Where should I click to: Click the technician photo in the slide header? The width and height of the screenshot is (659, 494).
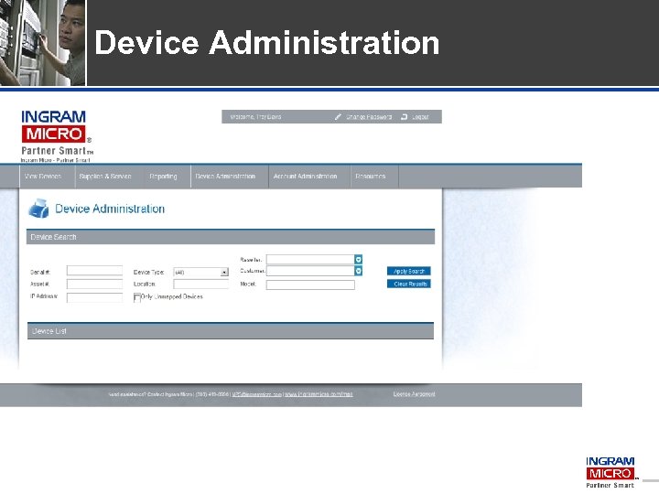(x=42, y=43)
